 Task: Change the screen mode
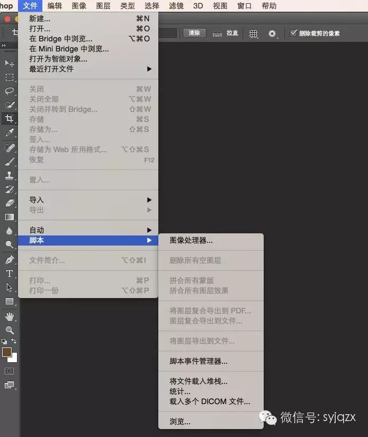[x=9, y=385]
